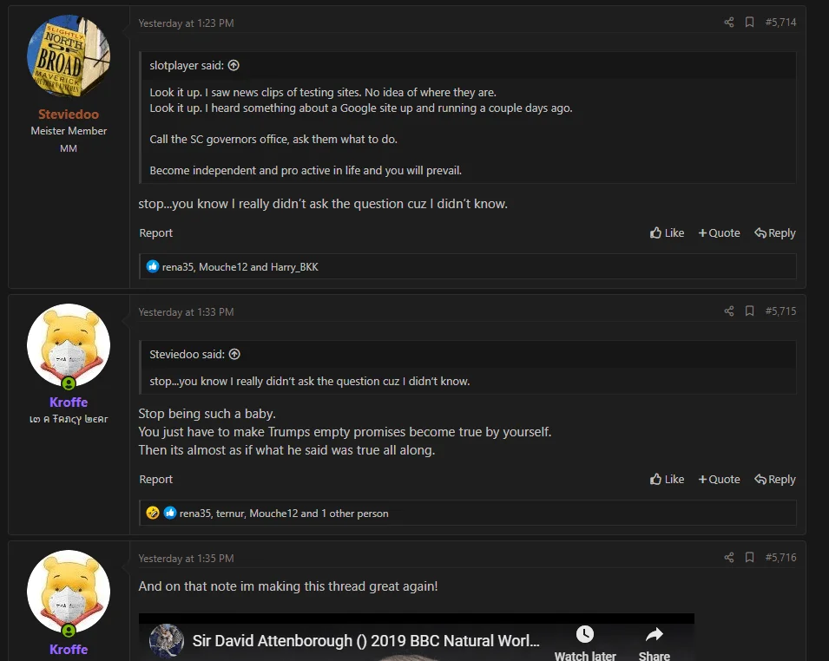The width and height of the screenshot is (829, 661).
Task: Reply to Kroffe's 'Stop being such a baby' post
Action: pyautogui.click(x=775, y=479)
